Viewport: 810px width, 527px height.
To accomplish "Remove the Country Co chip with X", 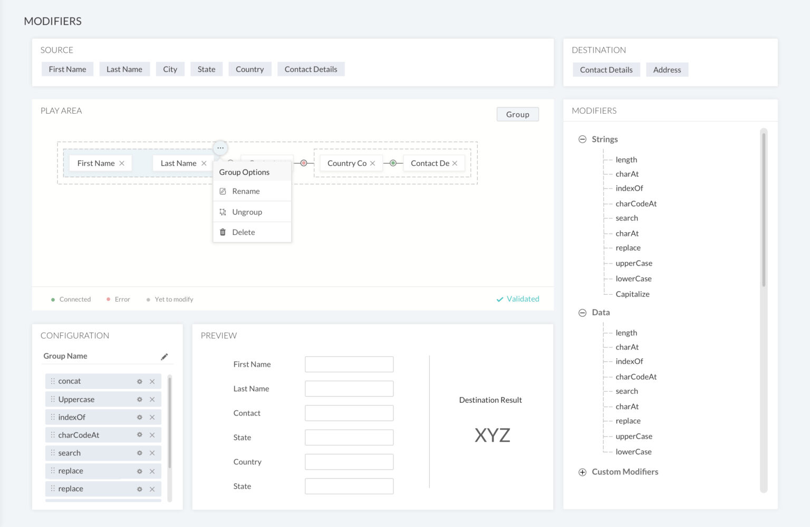I will [x=373, y=163].
